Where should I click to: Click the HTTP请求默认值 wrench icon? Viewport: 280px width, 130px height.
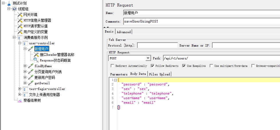(20, 26)
